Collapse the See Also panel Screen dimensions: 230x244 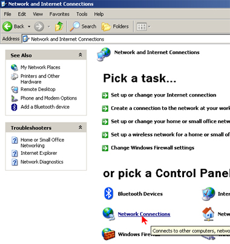tap(80, 55)
